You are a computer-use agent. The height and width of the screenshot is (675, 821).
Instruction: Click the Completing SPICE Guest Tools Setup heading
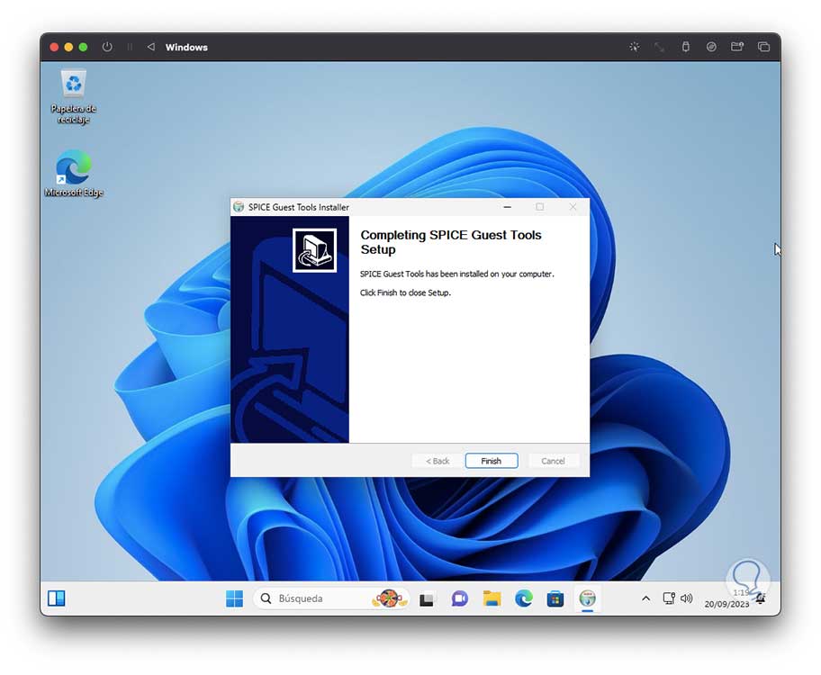click(451, 242)
